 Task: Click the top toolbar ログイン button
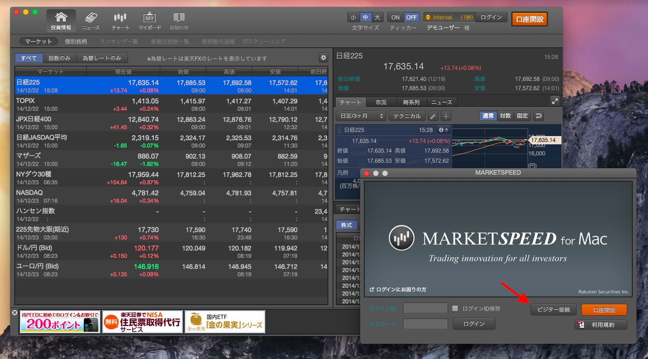[491, 17]
